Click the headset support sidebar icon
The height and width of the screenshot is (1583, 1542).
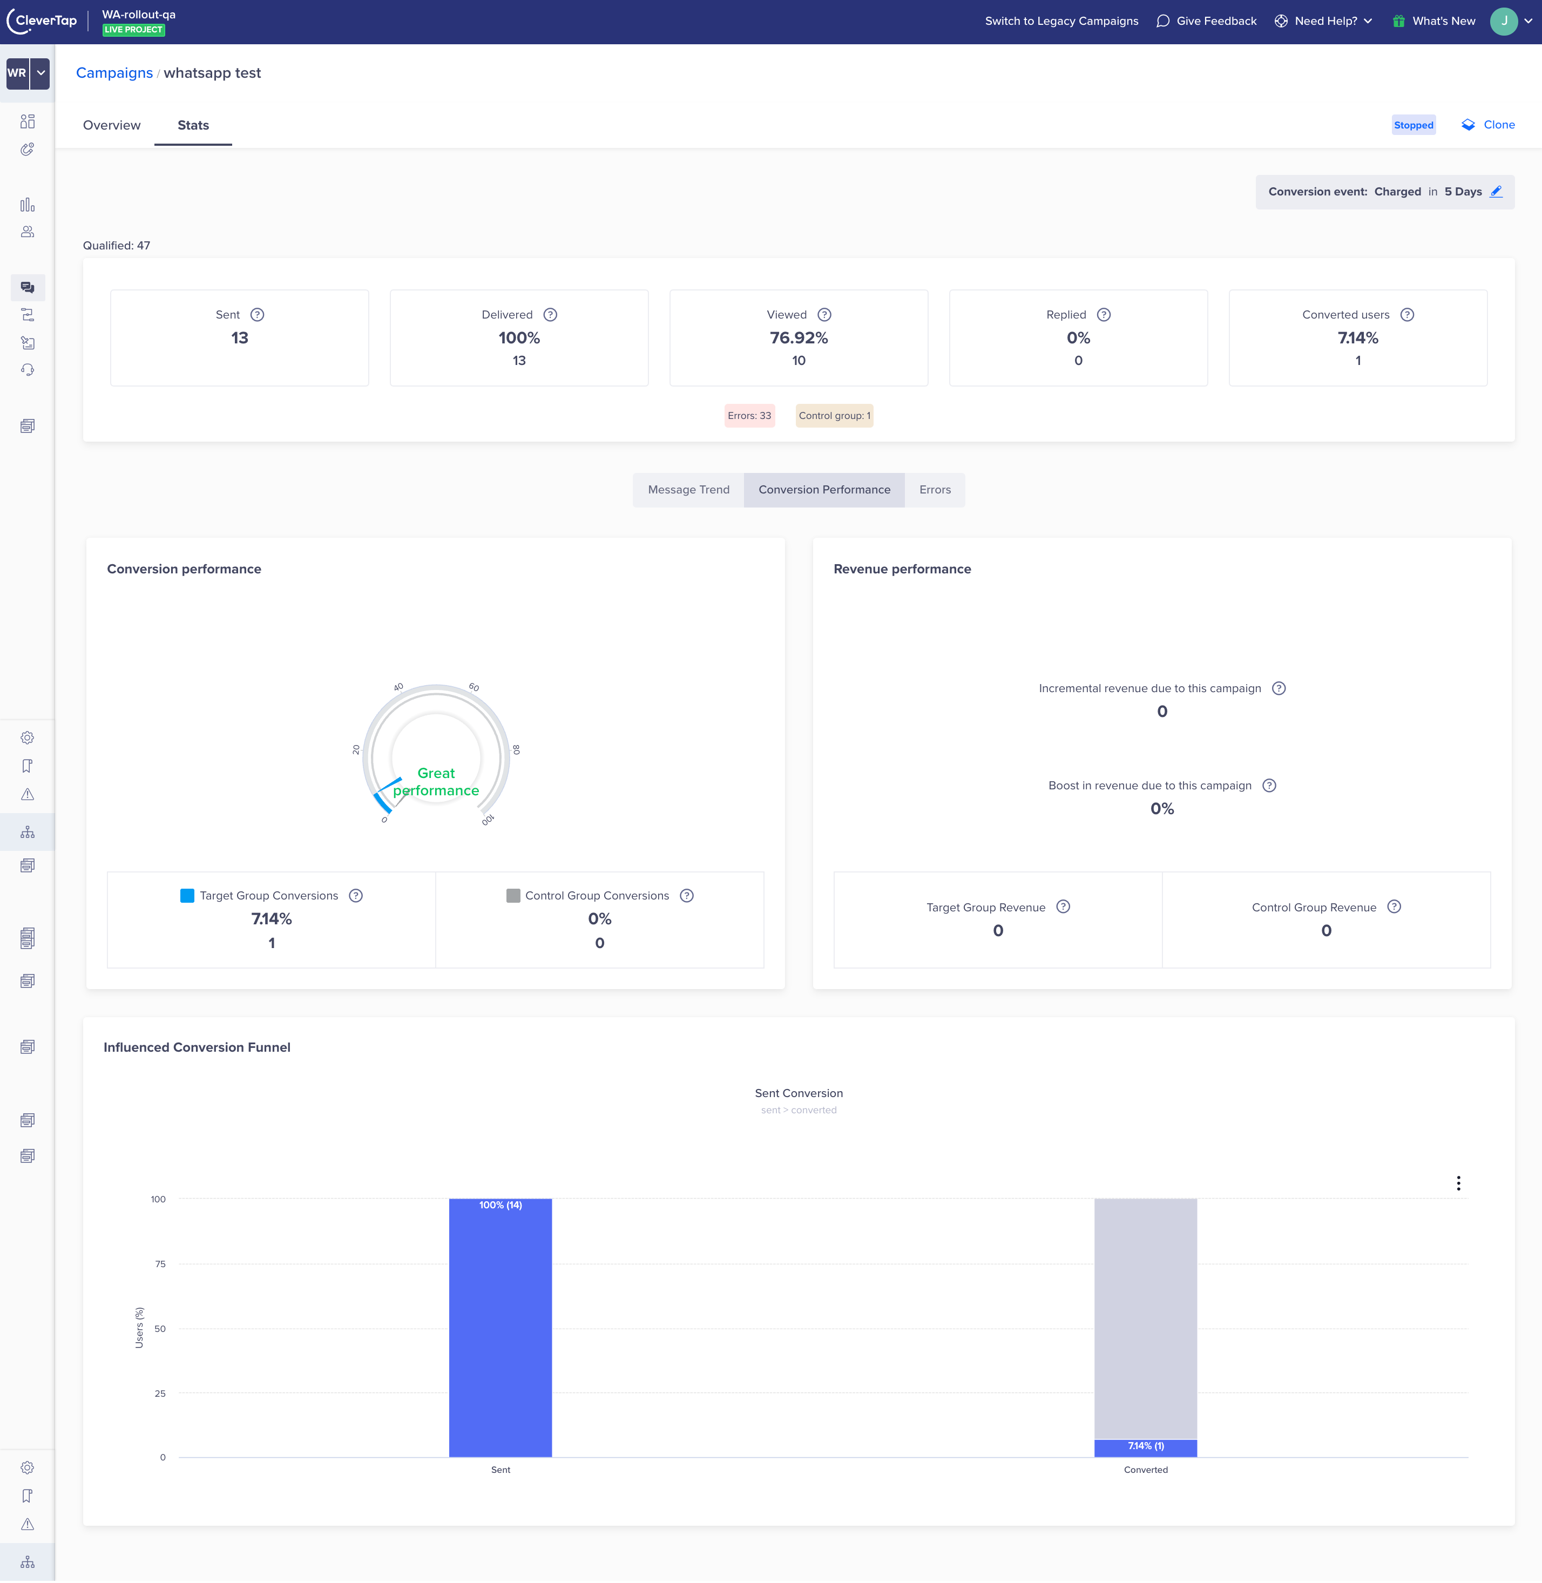click(x=28, y=370)
